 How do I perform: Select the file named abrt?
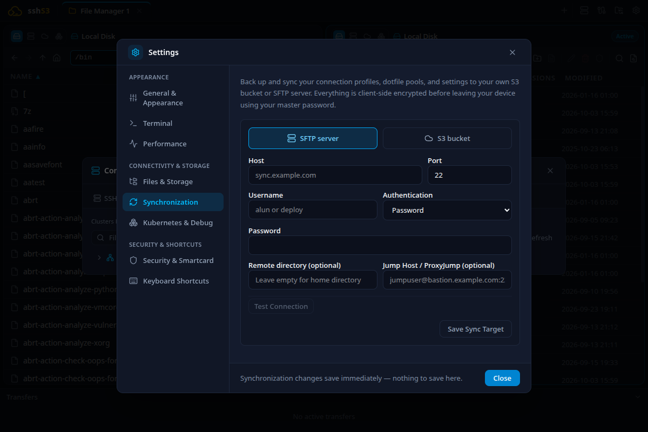point(30,200)
